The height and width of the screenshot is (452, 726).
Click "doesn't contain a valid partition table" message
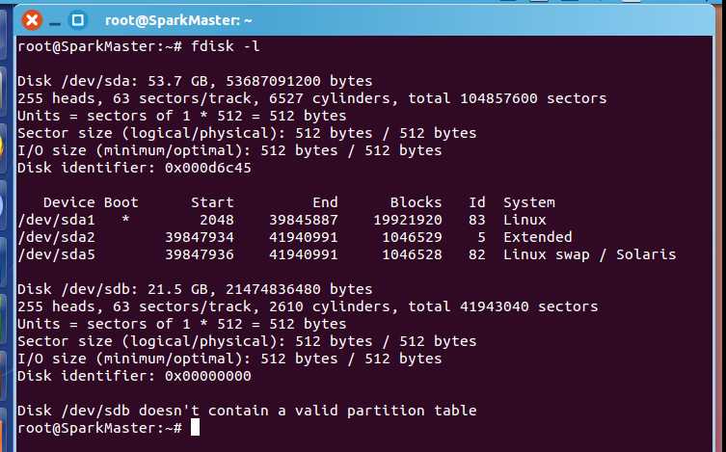click(308, 411)
